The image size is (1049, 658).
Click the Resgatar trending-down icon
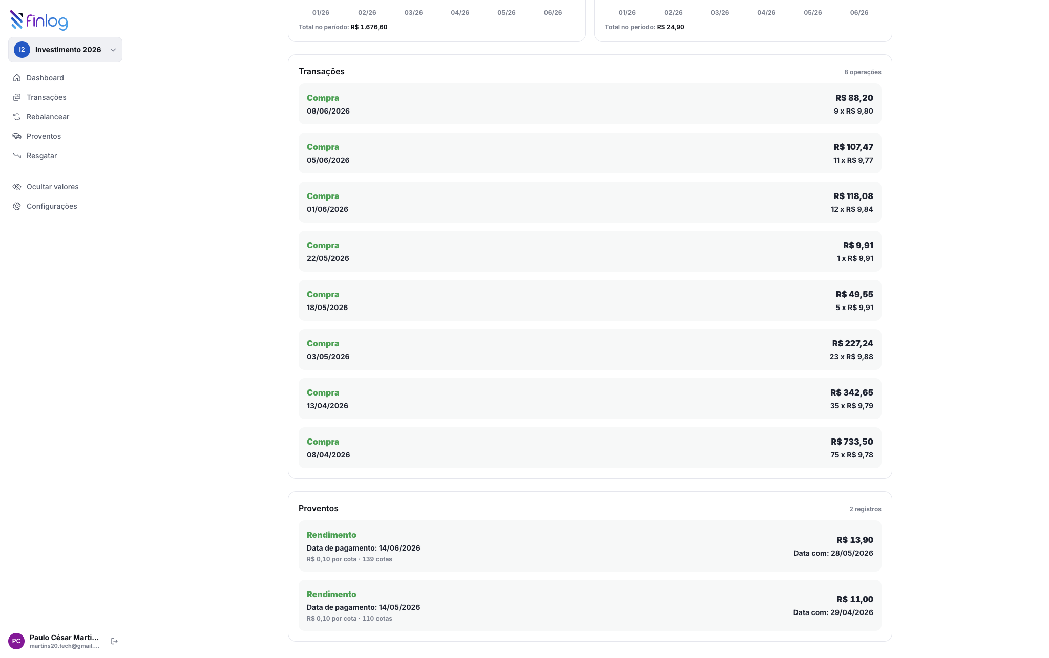click(x=17, y=156)
